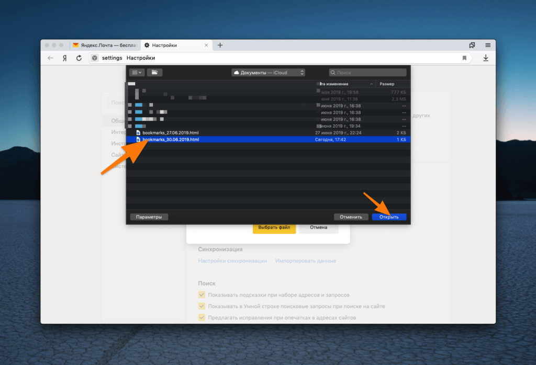The height and width of the screenshot is (365, 536).
Task: Open the Импортировать данные link
Action: 306,261
